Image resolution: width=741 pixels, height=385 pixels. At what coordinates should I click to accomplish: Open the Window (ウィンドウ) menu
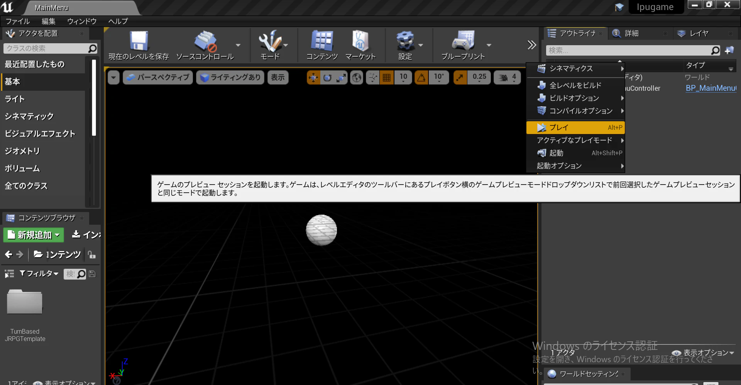pos(82,21)
